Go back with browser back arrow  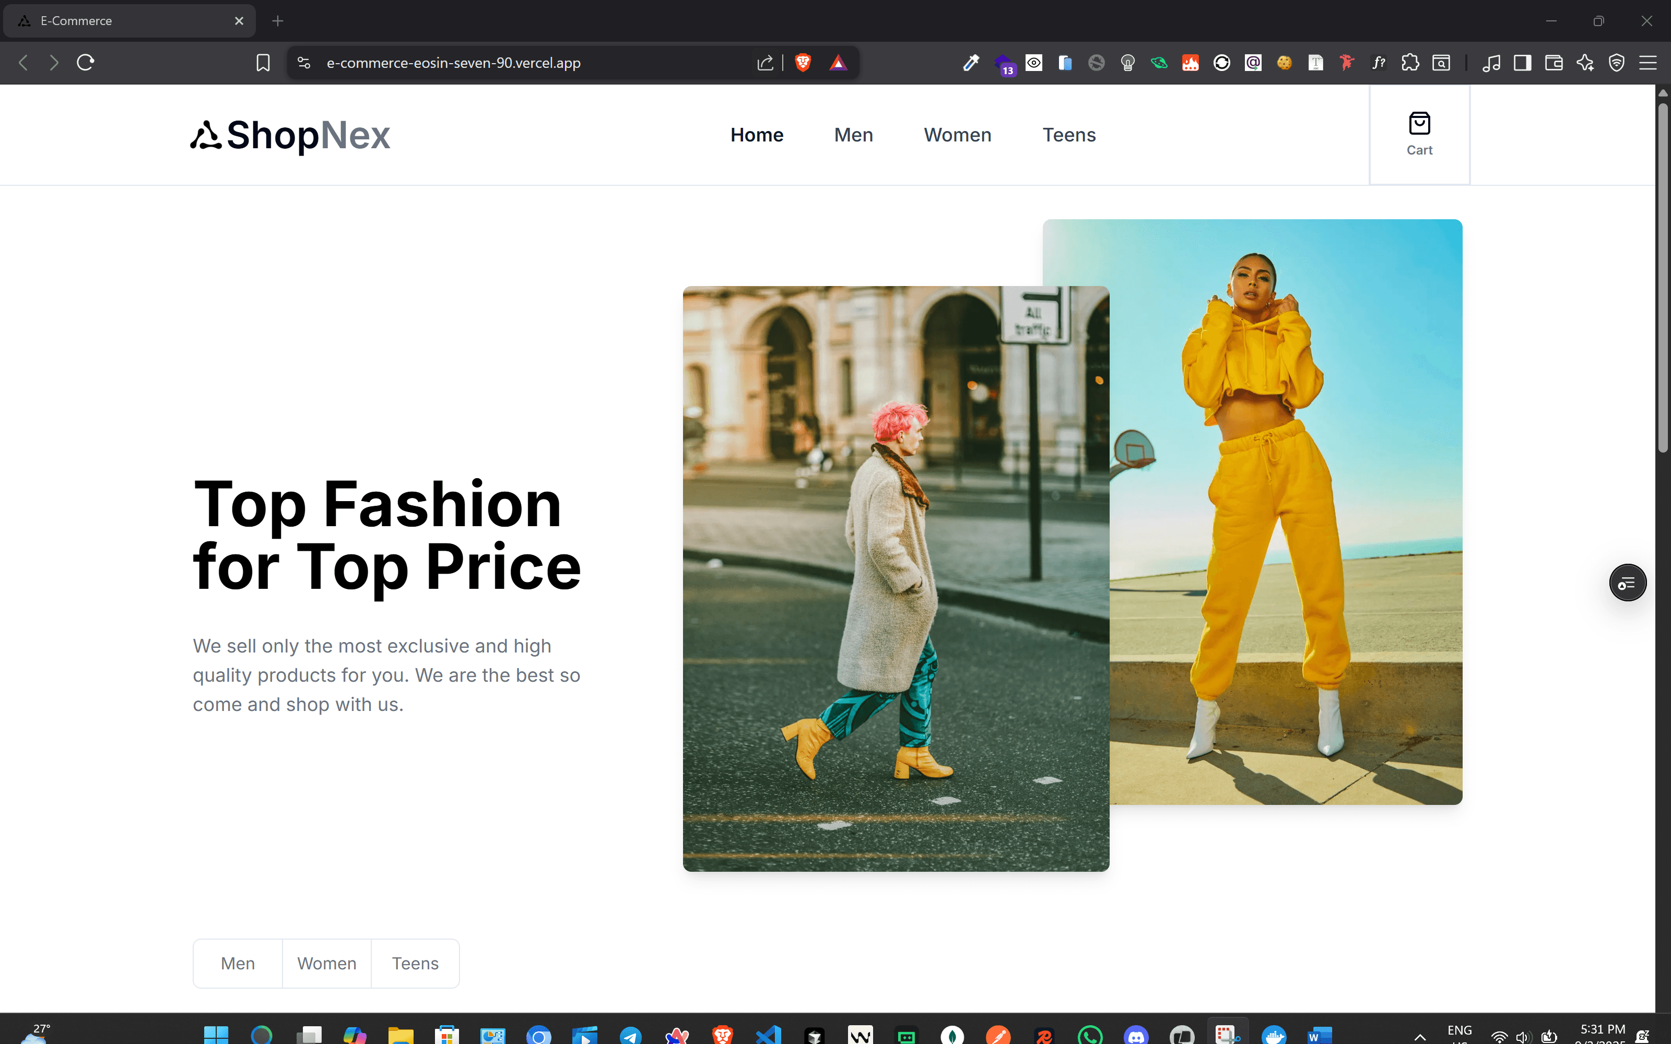click(x=23, y=63)
